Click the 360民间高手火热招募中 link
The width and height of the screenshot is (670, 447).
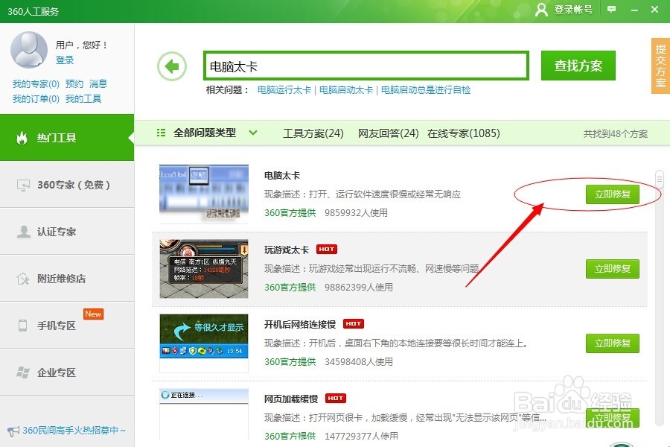(74, 431)
